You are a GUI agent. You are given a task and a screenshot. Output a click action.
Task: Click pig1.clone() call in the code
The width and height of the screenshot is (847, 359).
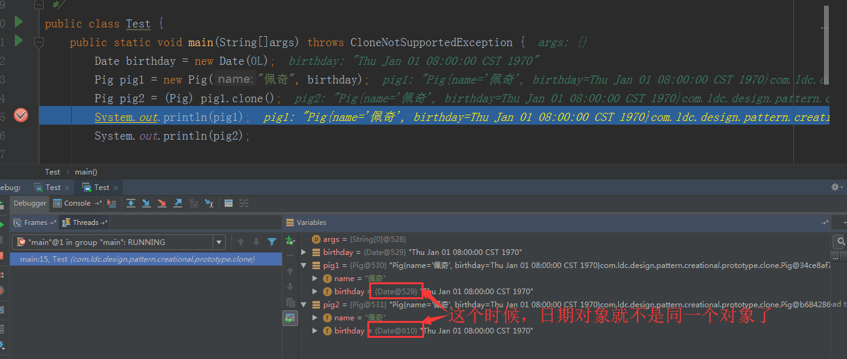tap(238, 98)
